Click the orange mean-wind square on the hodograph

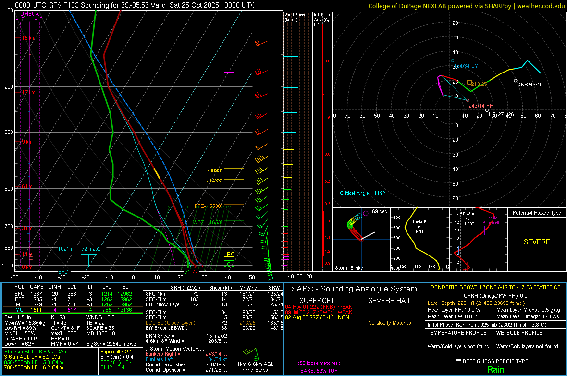(x=469, y=83)
